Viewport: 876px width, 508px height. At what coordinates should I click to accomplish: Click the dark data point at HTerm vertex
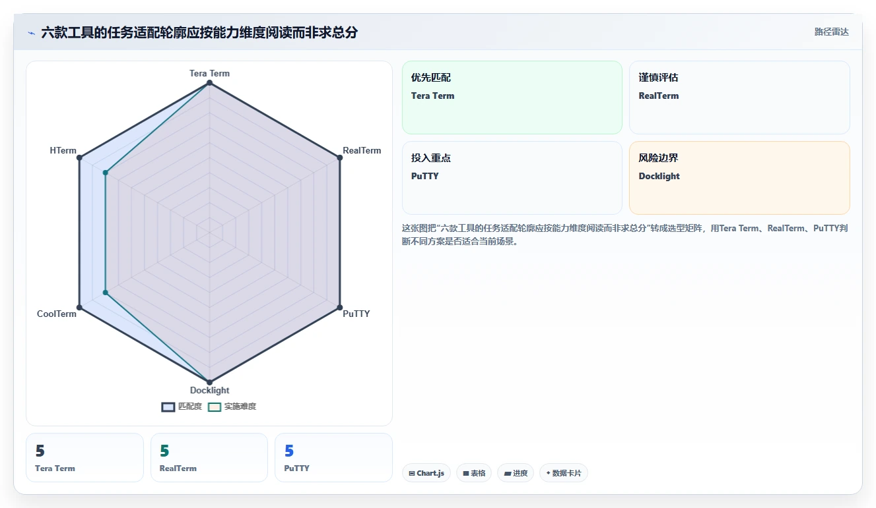[x=79, y=157]
